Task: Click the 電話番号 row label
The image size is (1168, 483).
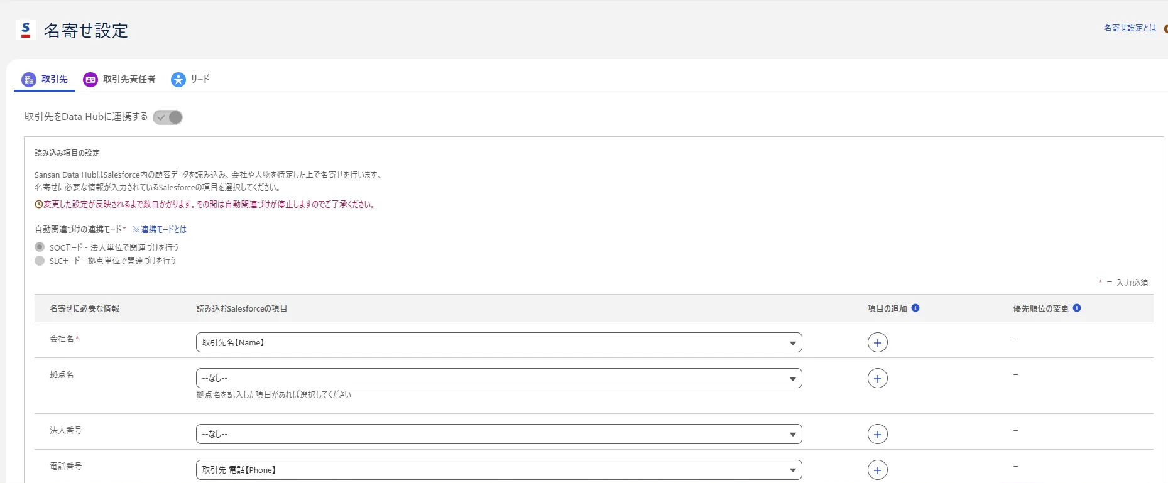Action: (66, 466)
